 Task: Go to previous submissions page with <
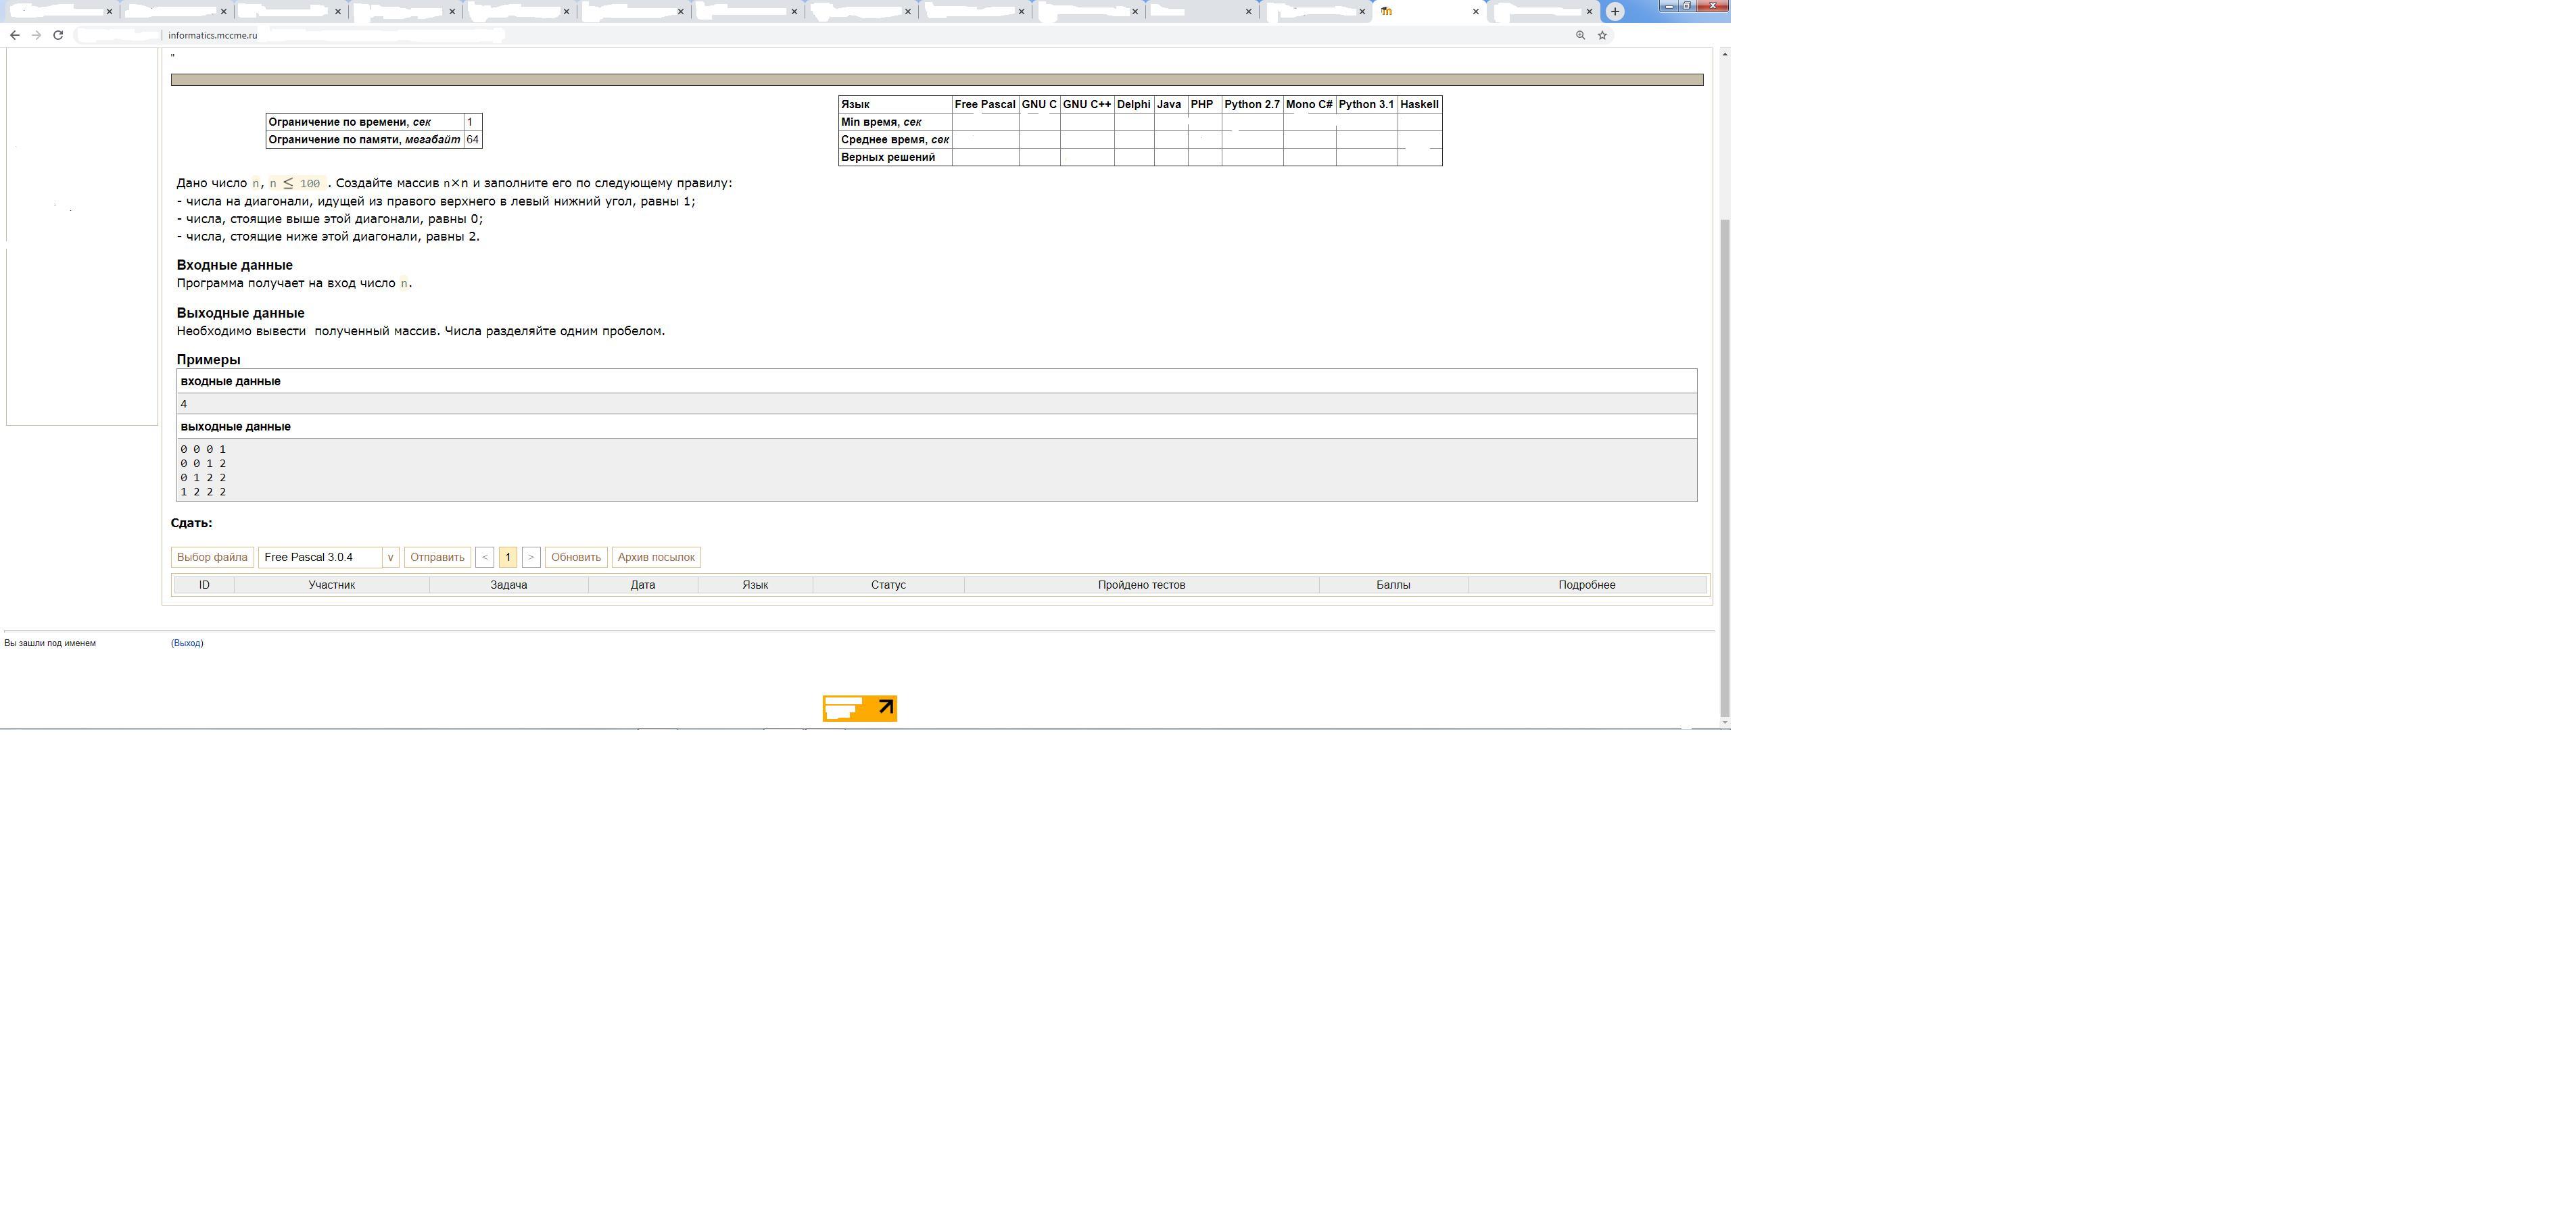tap(484, 558)
